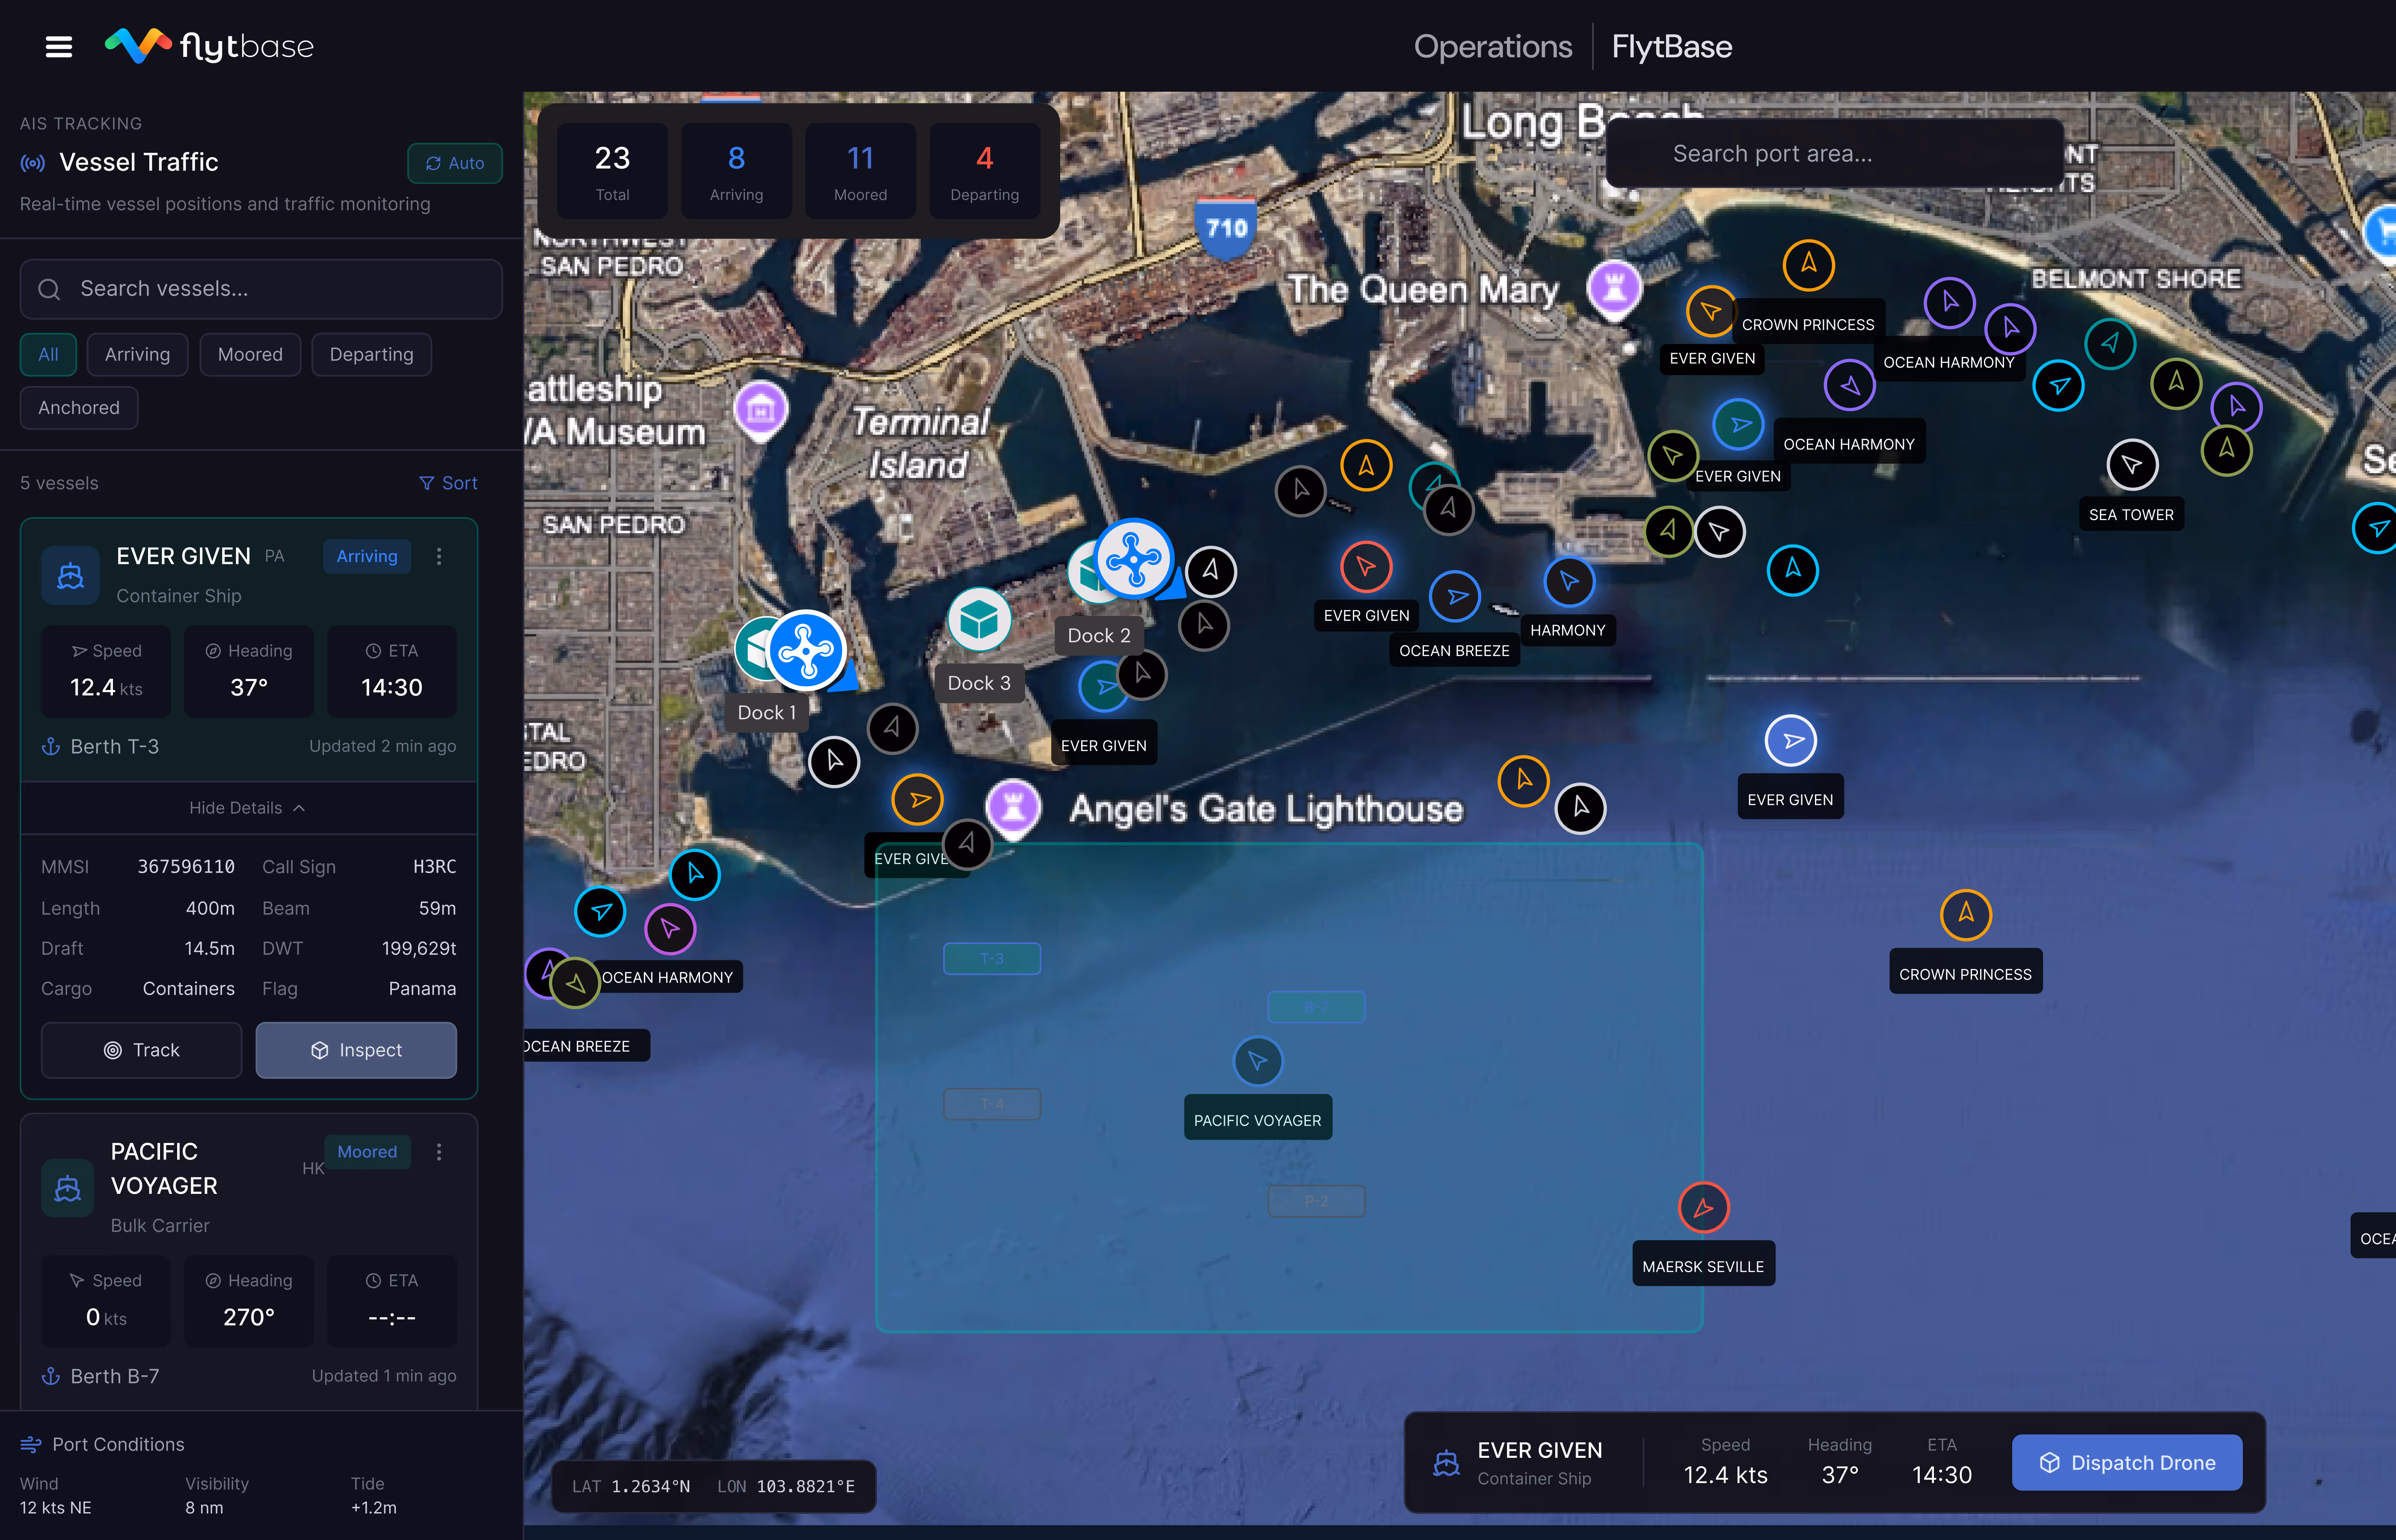Toggle Auto refresh mode
The width and height of the screenshot is (2396, 1540).
(x=455, y=163)
